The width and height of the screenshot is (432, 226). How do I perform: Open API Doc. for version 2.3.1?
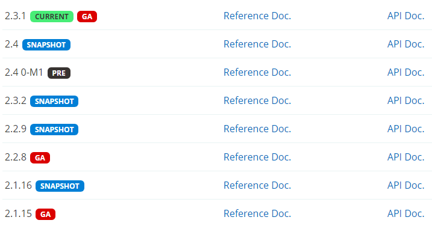click(x=405, y=16)
